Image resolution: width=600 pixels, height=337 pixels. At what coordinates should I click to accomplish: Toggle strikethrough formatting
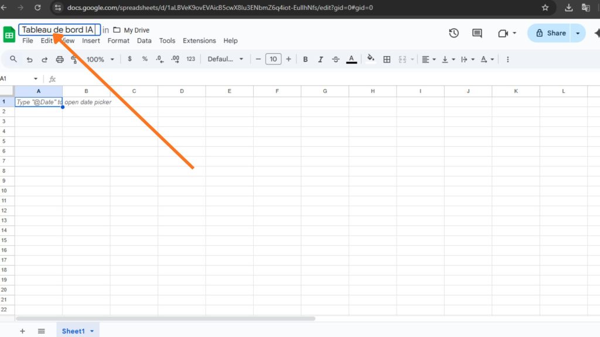336,59
